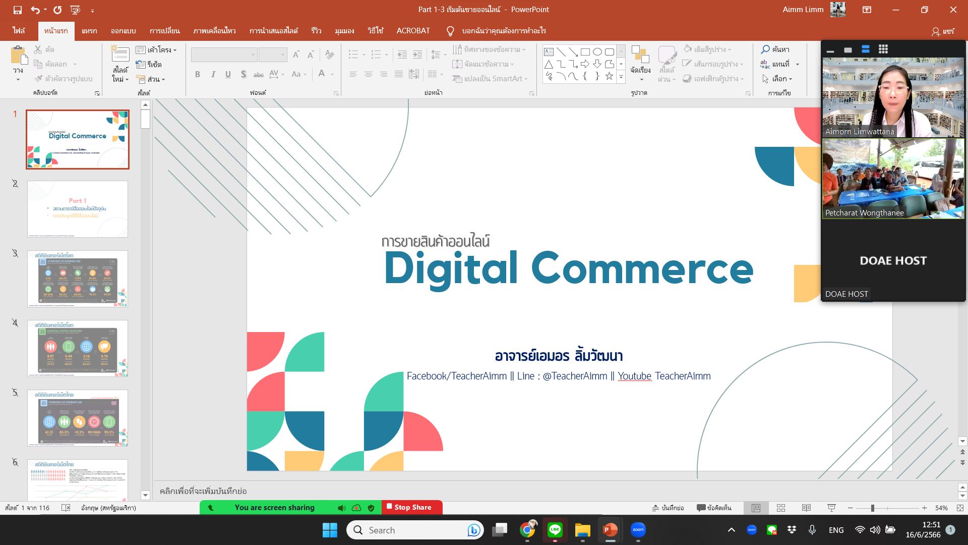Toggle Bold formatting button

pos(198,74)
